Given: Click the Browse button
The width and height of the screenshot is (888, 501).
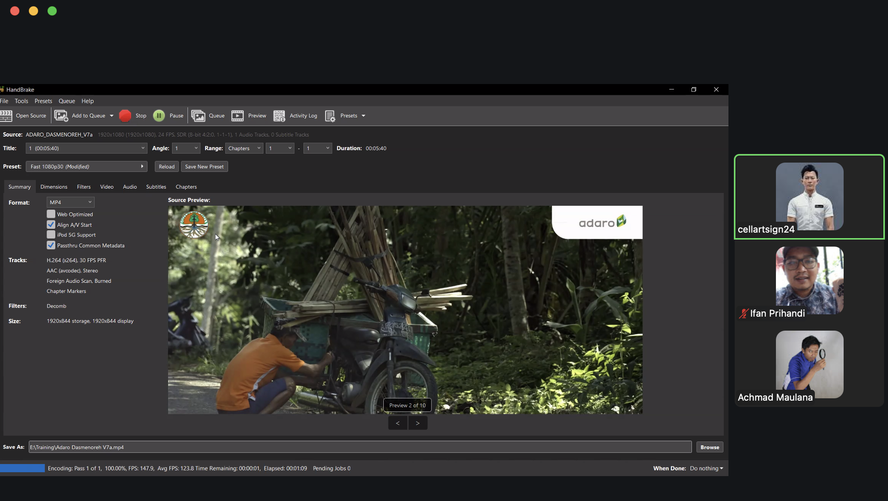Looking at the screenshot, I should (x=709, y=447).
